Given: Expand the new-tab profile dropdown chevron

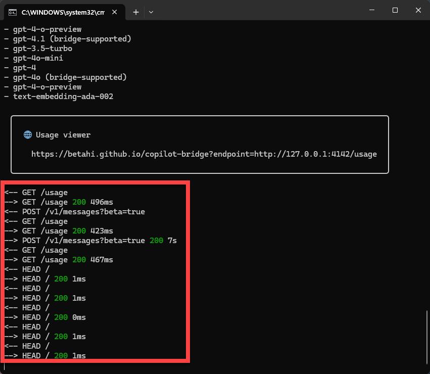Looking at the screenshot, I should [x=151, y=12].
